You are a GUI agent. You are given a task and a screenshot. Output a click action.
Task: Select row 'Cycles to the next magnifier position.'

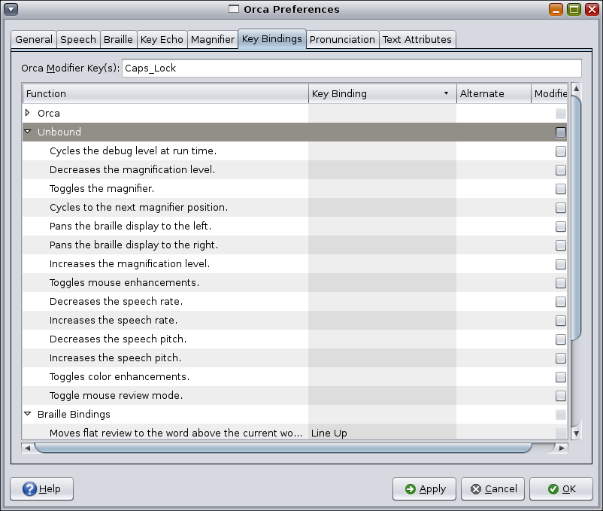[295, 208]
